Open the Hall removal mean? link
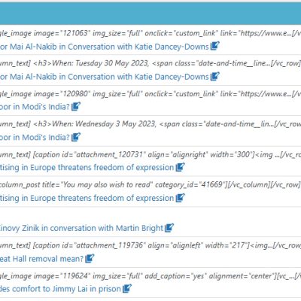Image resolution: width=301 pixels, height=301 pixels. [41, 259]
